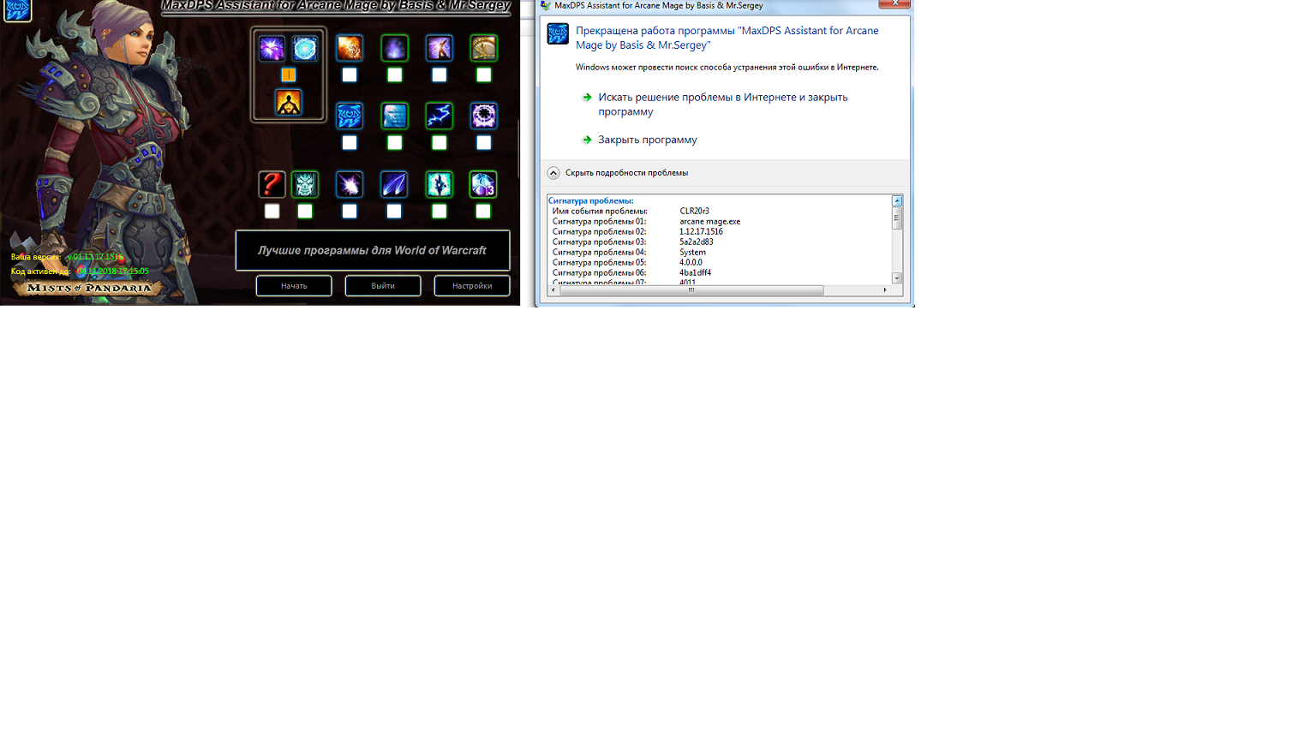This screenshot has width=1316, height=740.
Task: Toggle the orange checkbox in the framed group
Action: tap(289, 75)
